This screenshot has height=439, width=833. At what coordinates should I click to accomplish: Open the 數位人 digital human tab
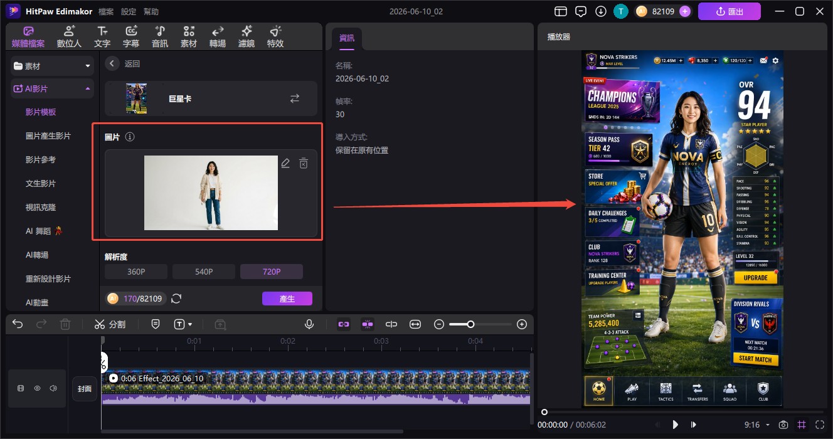[x=69, y=37]
